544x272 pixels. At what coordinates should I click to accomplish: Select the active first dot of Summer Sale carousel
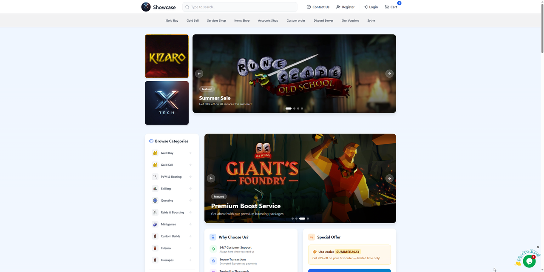click(x=289, y=108)
